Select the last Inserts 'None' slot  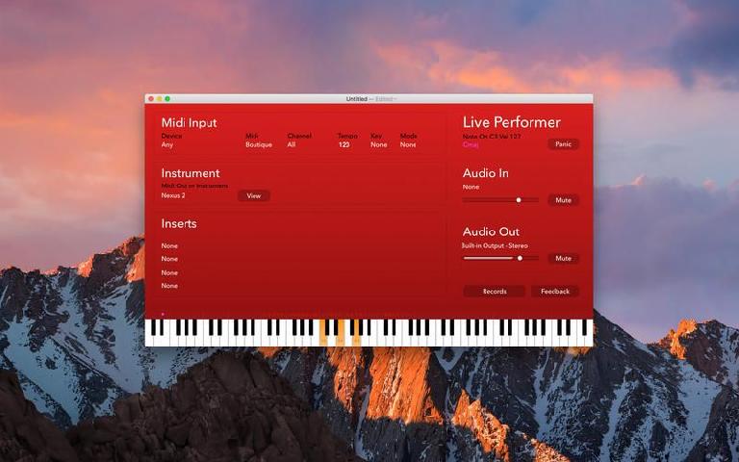click(169, 286)
